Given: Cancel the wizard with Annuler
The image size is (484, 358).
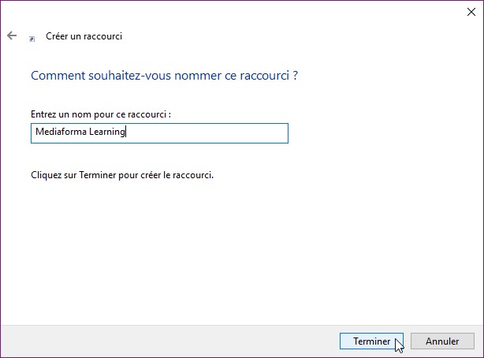Looking at the screenshot, I should point(442,341).
